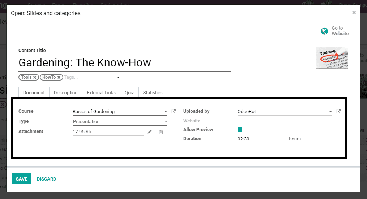The image size is (367, 199).
Task: Click the Content Title field
Action: [x=125, y=63]
